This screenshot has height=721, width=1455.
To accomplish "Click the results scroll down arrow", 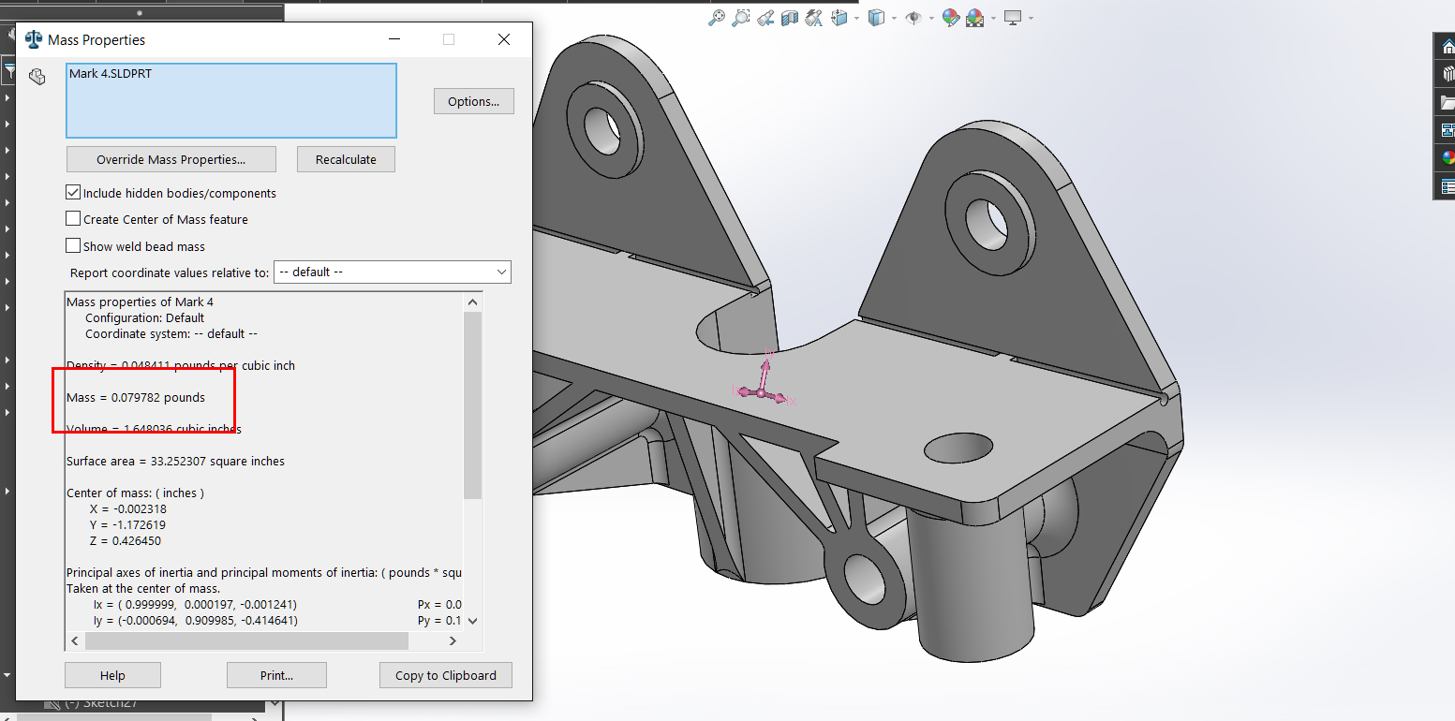I will pos(473,620).
